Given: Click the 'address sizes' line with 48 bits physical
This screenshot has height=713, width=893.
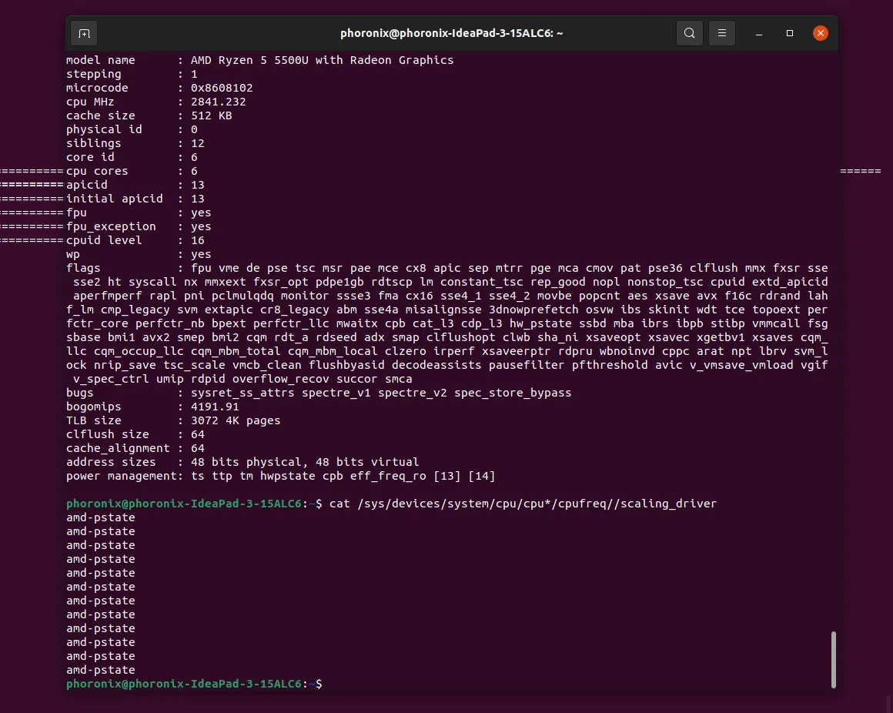Looking at the screenshot, I should (x=242, y=462).
